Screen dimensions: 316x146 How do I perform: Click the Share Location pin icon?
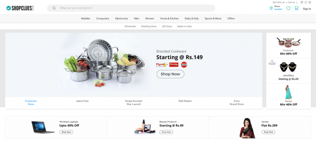point(271,8)
